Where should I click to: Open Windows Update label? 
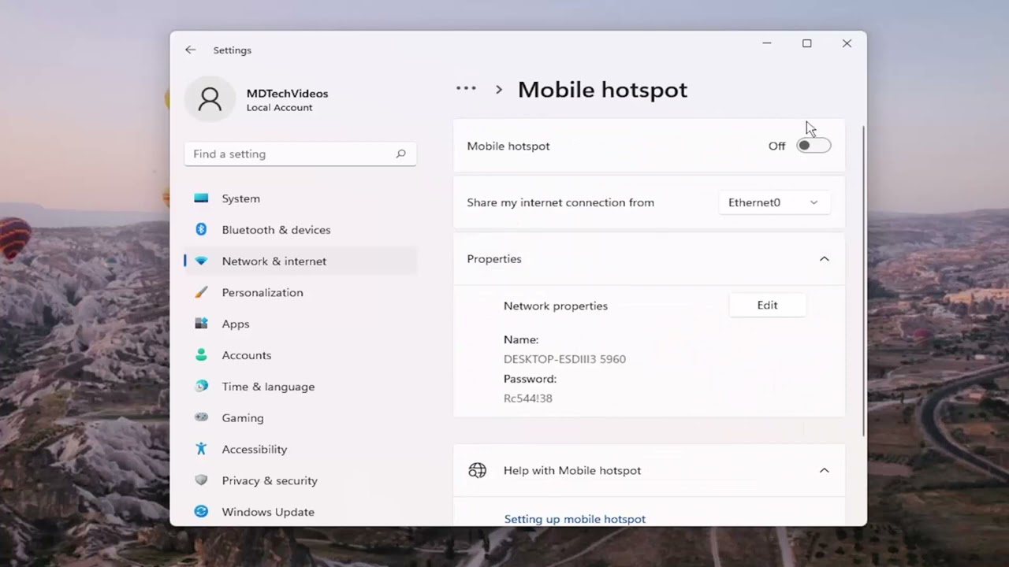click(x=268, y=512)
